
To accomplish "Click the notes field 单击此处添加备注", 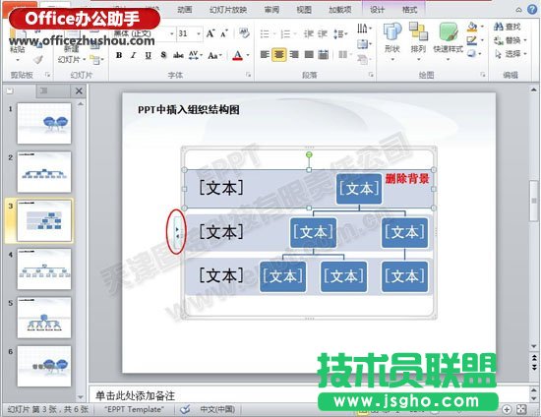I will click(308, 395).
